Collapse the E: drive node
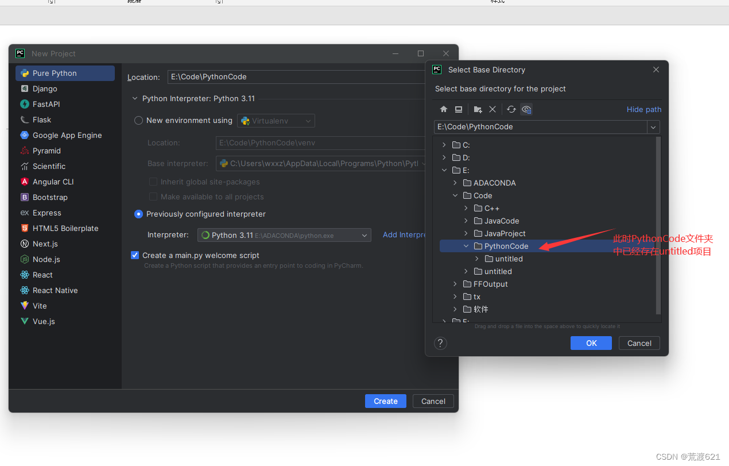 click(x=444, y=170)
